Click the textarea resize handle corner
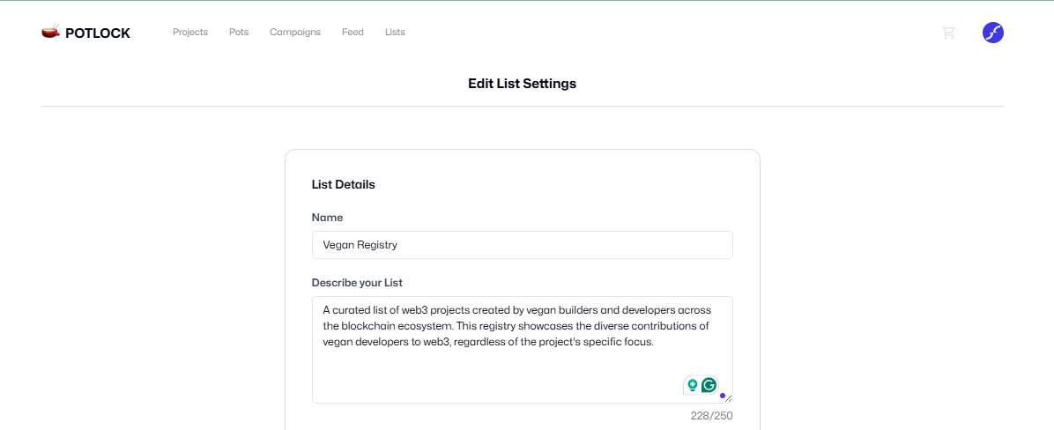 coord(729,399)
